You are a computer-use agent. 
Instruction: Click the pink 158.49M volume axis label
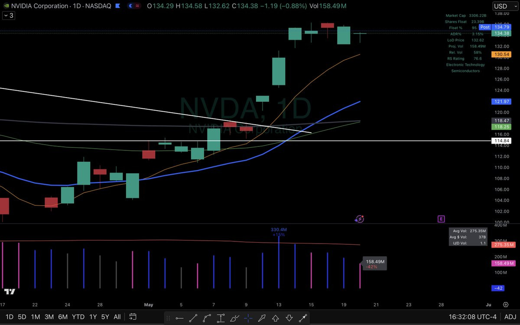[x=504, y=263]
